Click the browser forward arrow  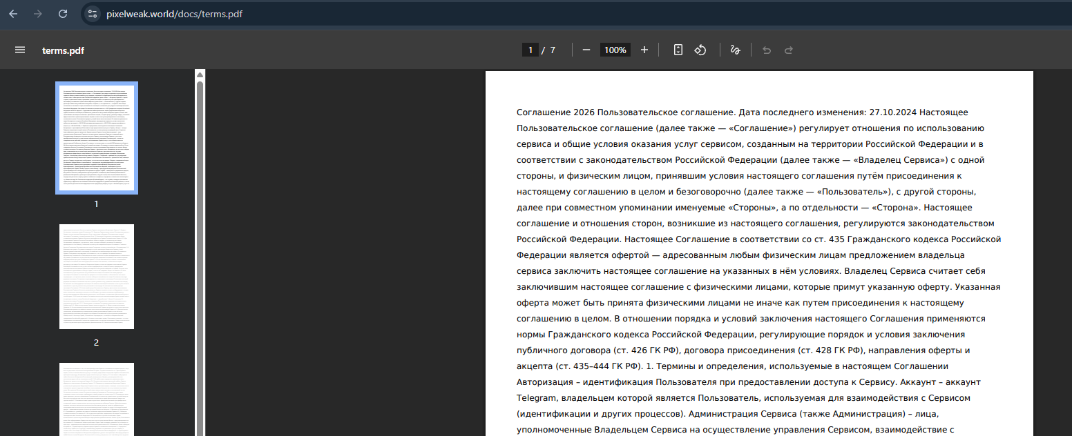(x=38, y=14)
